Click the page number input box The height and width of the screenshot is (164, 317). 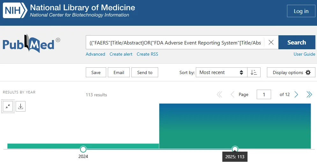point(264,94)
